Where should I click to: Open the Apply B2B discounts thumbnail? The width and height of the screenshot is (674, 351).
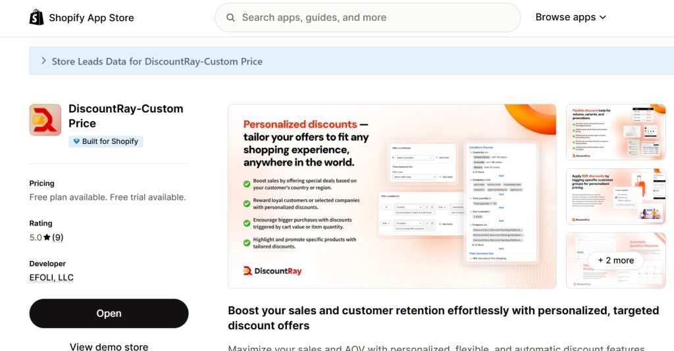[615, 197]
